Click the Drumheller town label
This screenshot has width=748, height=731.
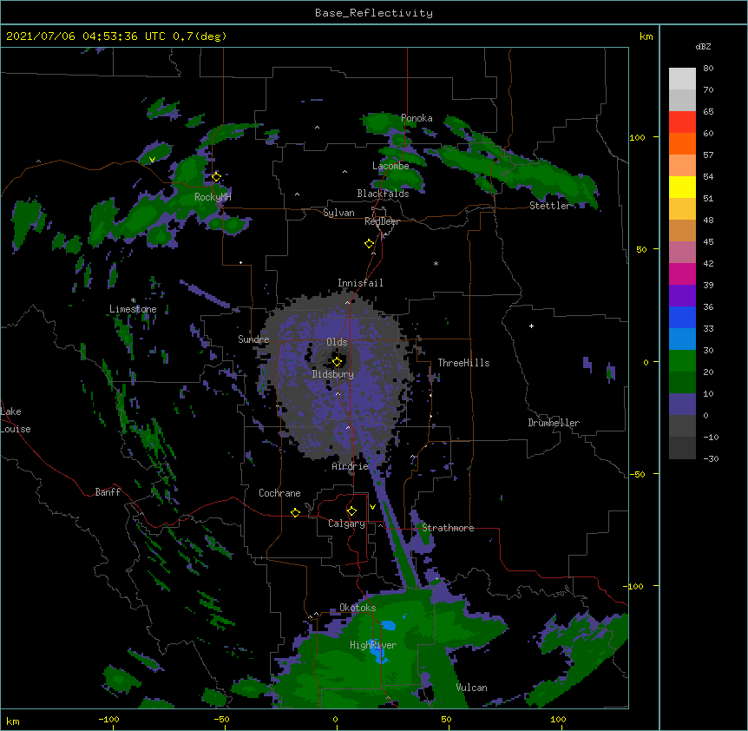[x=554, y=423]
